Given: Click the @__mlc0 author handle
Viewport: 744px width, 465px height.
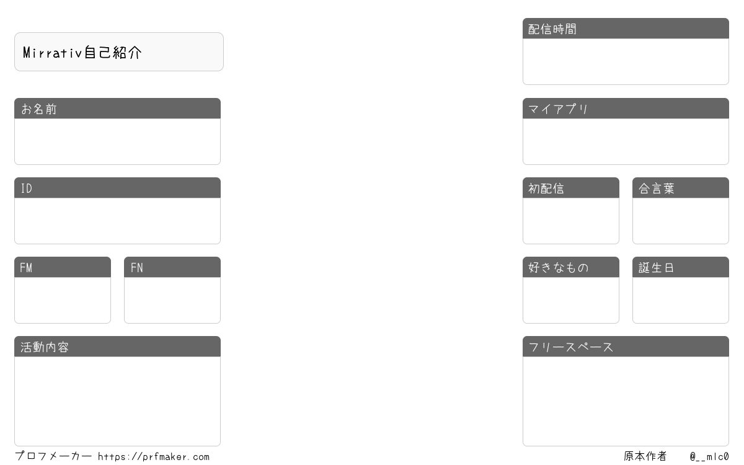Looking at the screenshot, I should 709,457.
